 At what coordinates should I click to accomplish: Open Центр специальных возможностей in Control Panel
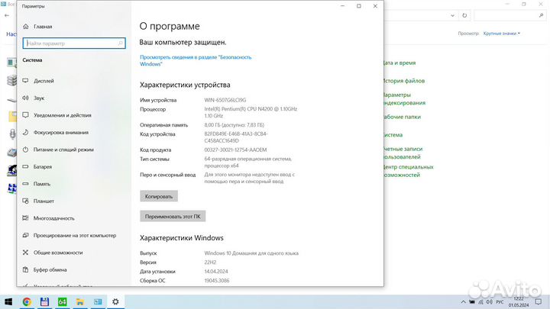pyautogui.click(x=409, y=171)
